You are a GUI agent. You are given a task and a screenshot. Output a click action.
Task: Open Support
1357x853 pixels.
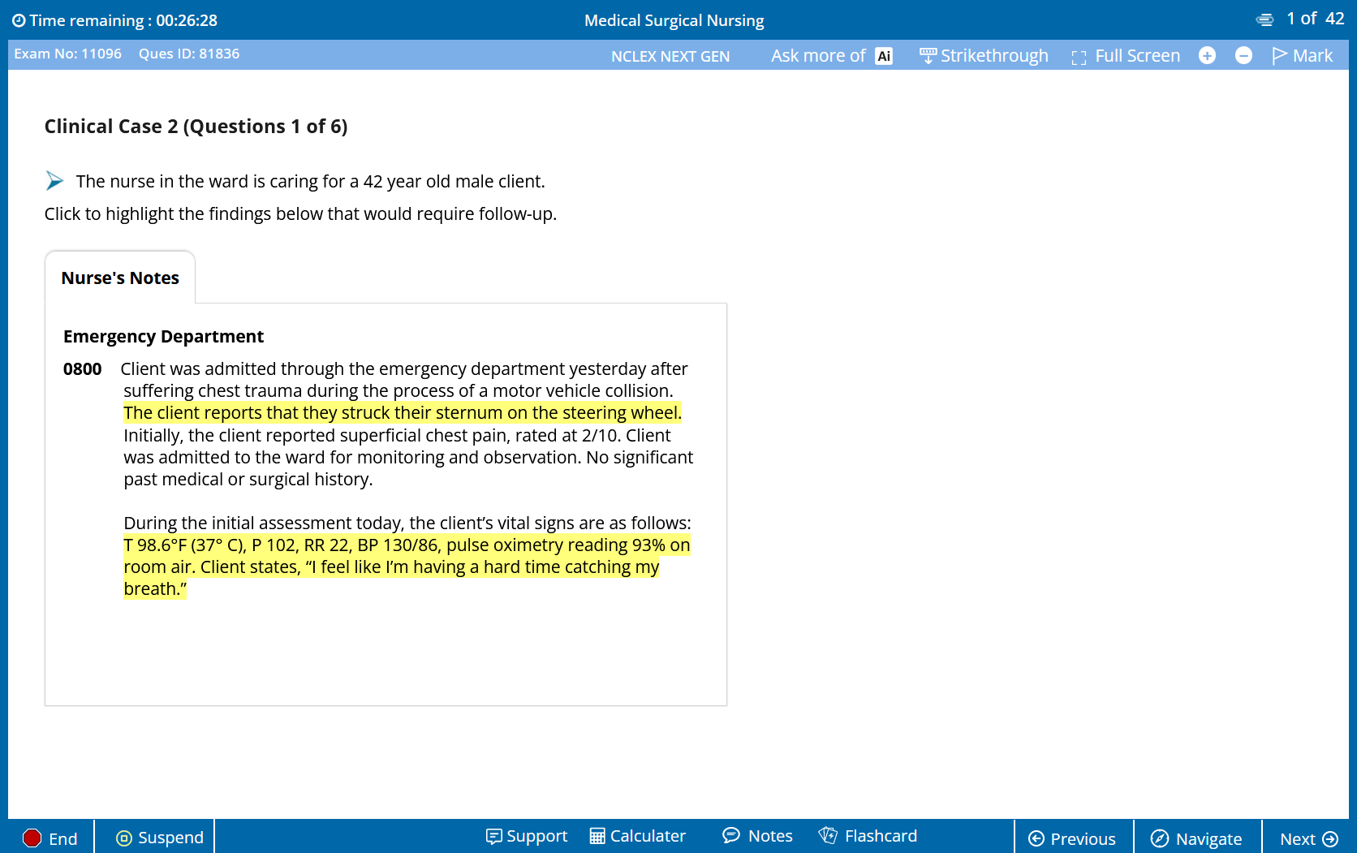527,836
